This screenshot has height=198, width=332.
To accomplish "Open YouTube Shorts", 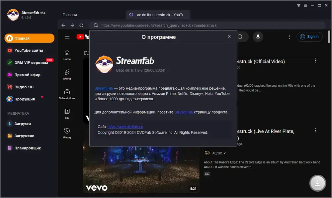I will 67,75.
